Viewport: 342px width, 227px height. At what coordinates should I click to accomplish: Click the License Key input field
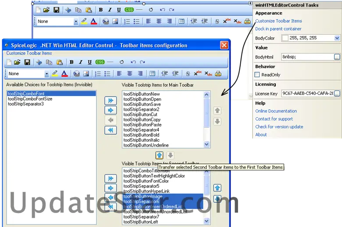tap(307, 94)
